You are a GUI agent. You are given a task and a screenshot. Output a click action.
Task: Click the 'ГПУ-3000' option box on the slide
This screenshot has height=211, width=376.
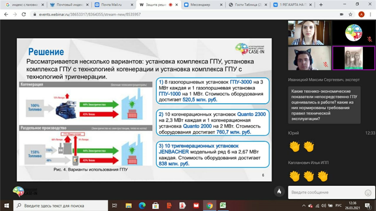click(x=212, y=91)
